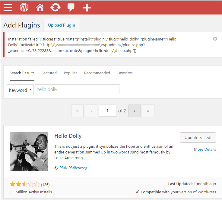Focus the 'hello dolly' search field
The image size is (222, 200).
[77, 89]
